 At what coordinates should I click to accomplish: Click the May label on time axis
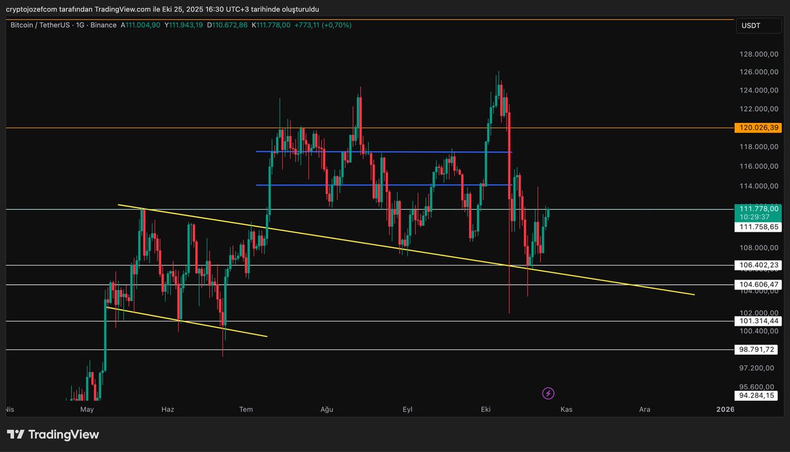point(87,409)
